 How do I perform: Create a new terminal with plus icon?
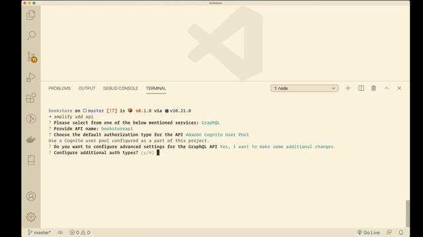pyautogui.click(x=348, y=88)
